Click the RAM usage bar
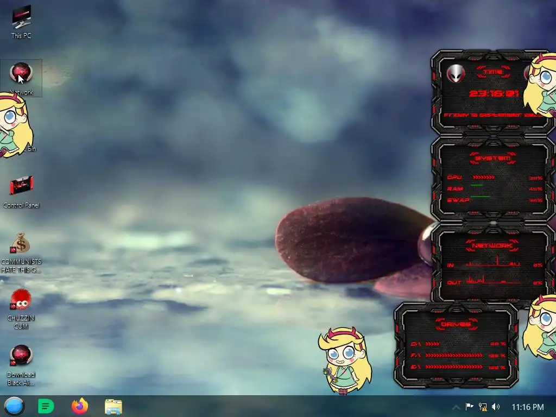This screenshot has height=417, width=556. (x=477, y=185)
